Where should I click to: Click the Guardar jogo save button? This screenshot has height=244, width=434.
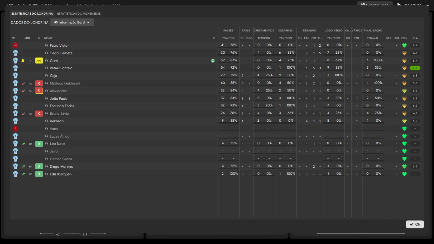(375, 4)
